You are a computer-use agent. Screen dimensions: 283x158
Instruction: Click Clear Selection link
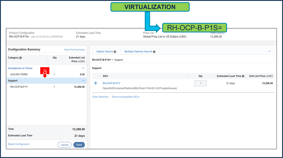click(100, 97)
